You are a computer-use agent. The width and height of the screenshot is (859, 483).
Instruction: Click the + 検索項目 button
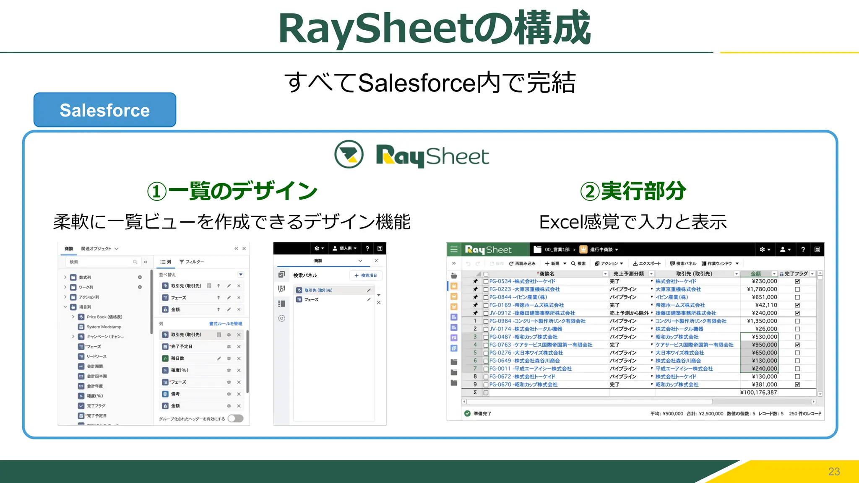tap(366, 275)
